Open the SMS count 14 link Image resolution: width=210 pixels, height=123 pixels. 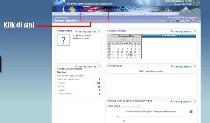click(x=99, y=86)
